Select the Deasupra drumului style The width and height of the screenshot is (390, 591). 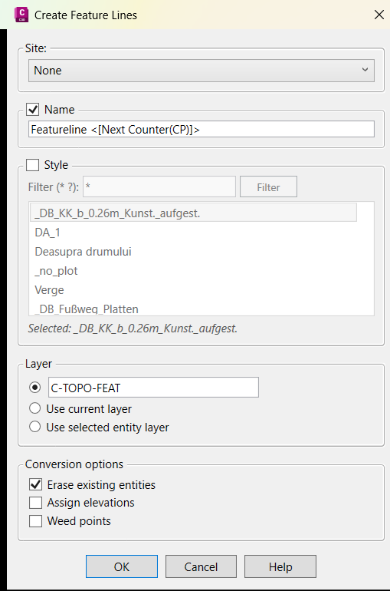[83, 252]
